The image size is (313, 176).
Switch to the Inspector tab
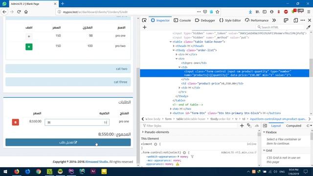pos(160,21)
